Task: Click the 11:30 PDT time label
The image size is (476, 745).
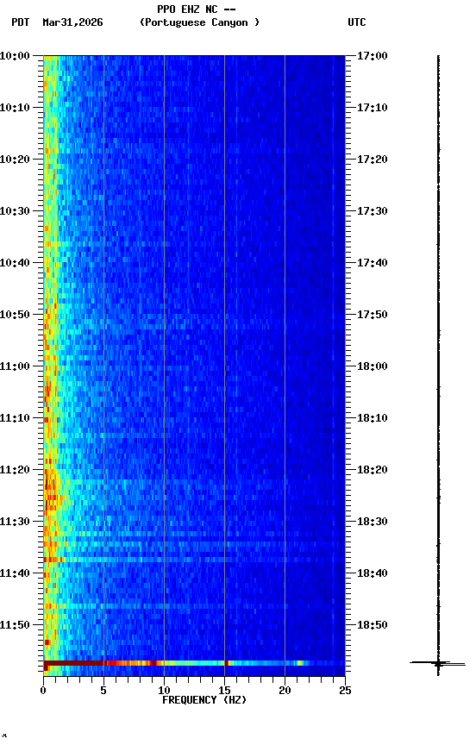Action: 15,523
